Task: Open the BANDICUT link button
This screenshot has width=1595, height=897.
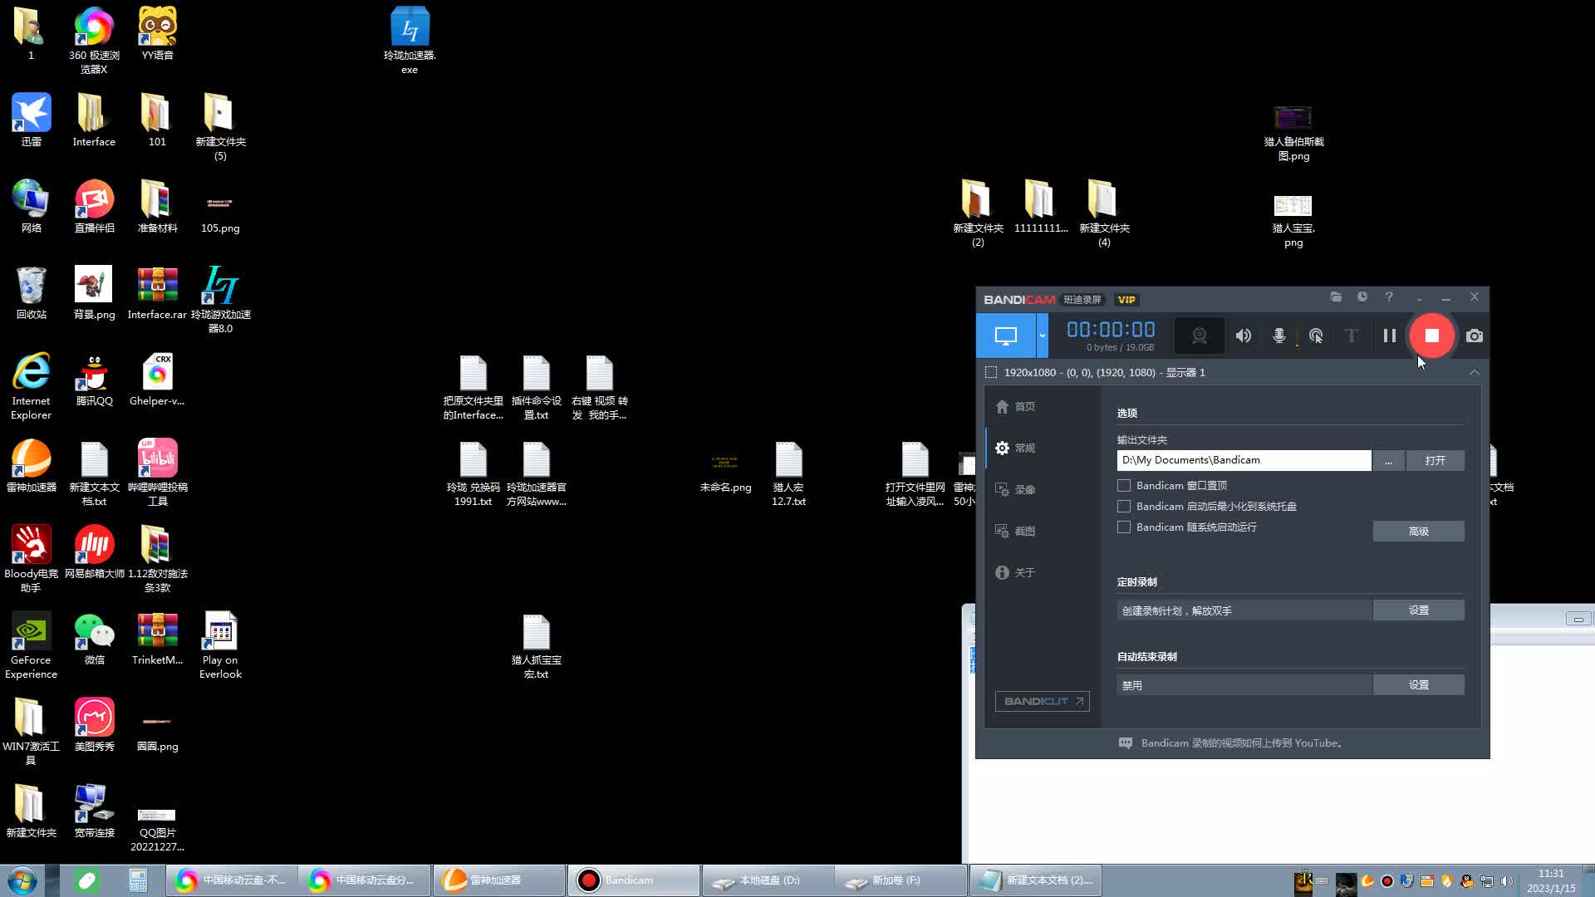Action: (x=1043, y=701)
